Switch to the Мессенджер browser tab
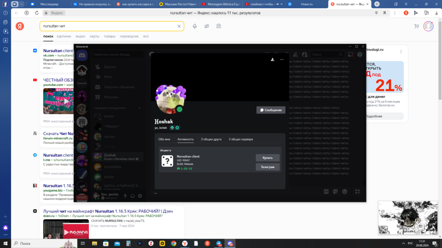This screenshot has height=248, width=442. click(x=50, y=4)
